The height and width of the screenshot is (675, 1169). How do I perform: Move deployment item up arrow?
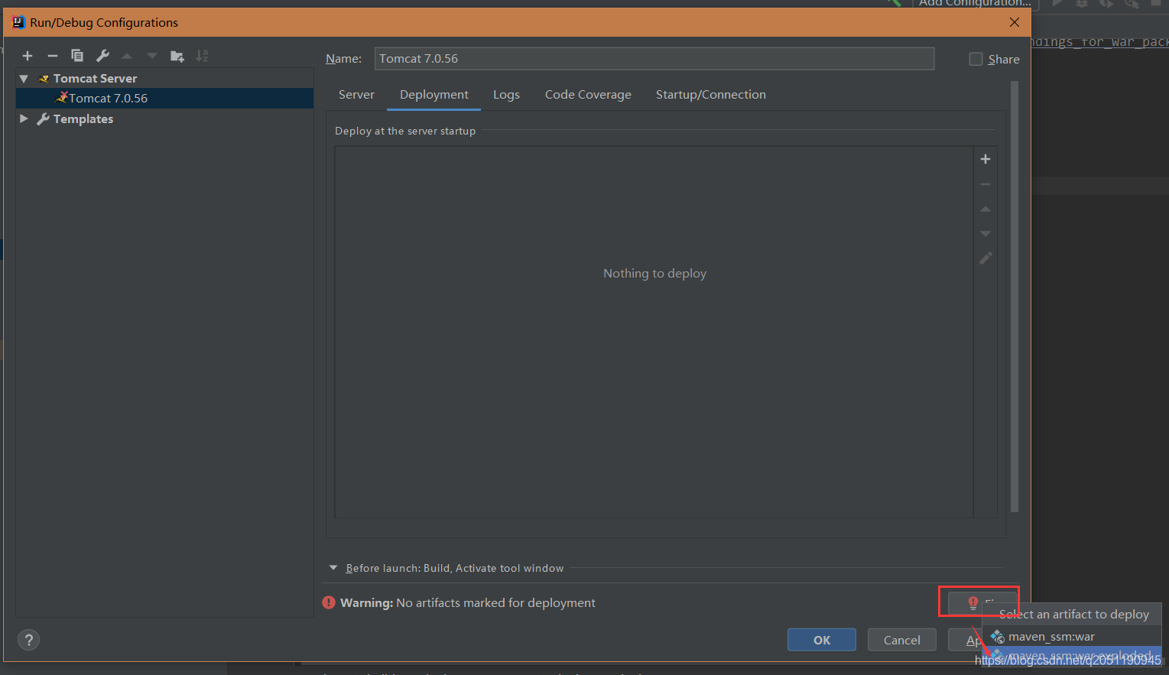tap(986, 209)
